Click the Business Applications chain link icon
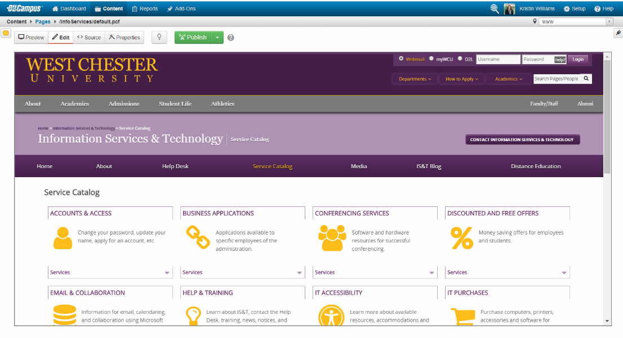The height and width of the screenshot is (338, 623). [198, 237]
